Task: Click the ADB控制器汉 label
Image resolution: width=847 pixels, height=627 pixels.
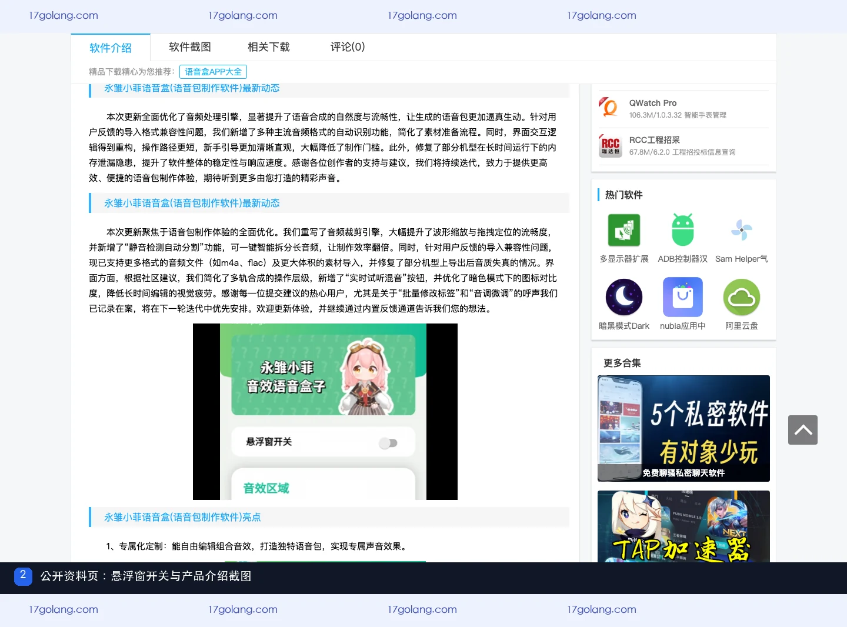Action: point(683,259)
